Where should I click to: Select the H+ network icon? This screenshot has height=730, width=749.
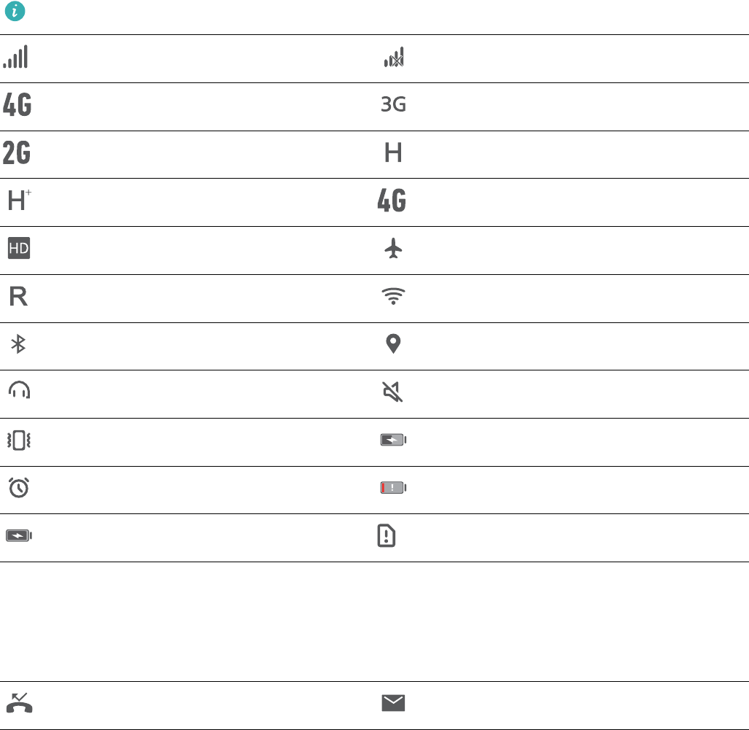pos(20,200)
